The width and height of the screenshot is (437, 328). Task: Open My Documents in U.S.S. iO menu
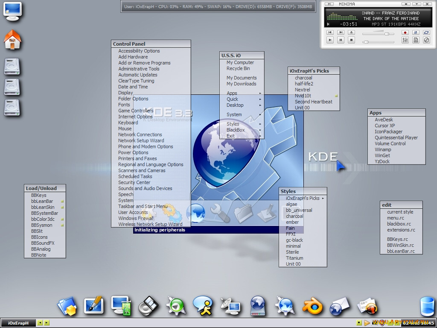242,78
